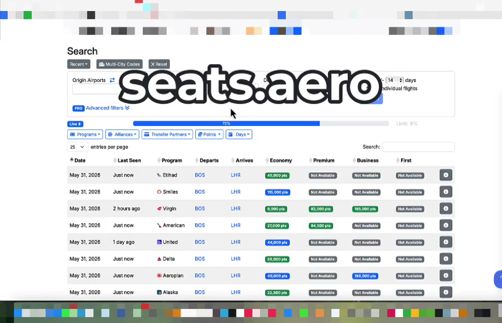Sort results by Arrives column

click(x=242, y=160)
